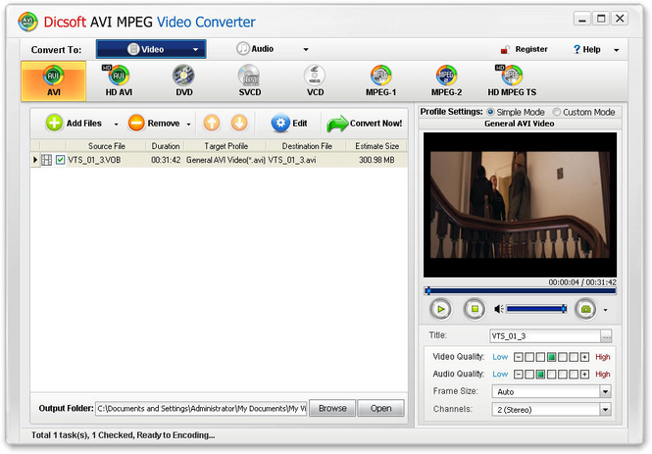Viewport: 652px width, 454px height.
Task: Set video quality to the lowest box
Action: [x=529, y=357]
